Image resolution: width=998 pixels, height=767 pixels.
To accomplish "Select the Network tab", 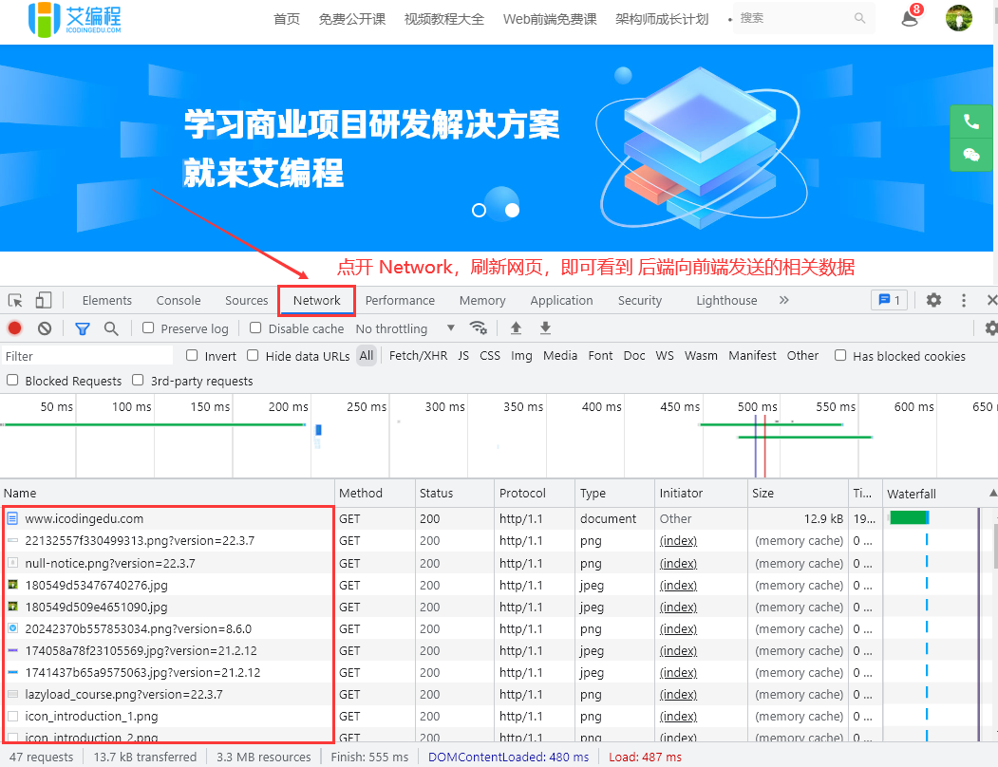I will [317, 300].
